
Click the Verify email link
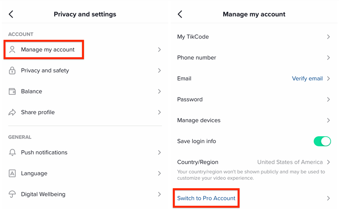pyautogui.click(x=307, y=79)
